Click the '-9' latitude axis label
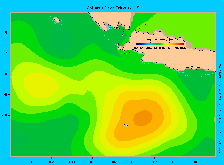The height and width of the screenshot is (165, 224). point(5,95)
